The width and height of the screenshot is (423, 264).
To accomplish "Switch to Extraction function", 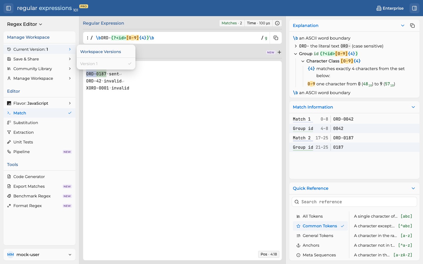I will tap(39, 132).
